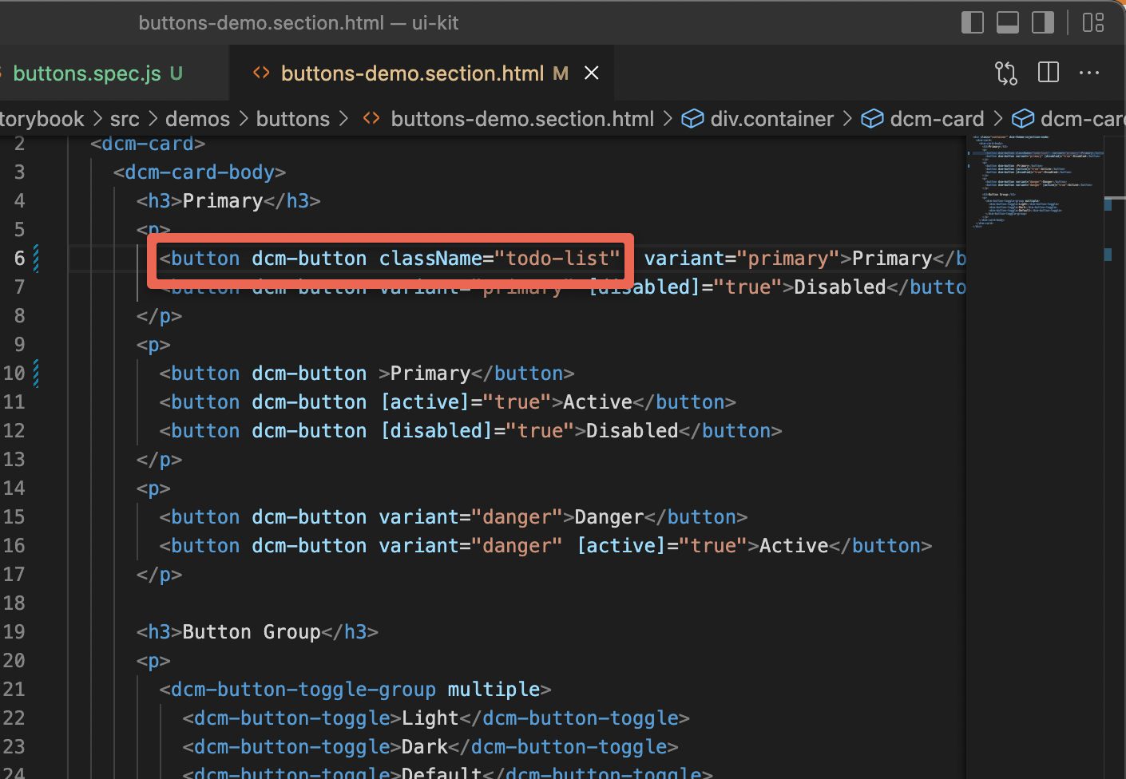The image size is (1126, 779).
Task: Open changes compare icon in editor toolbar
Action: 1006,73
